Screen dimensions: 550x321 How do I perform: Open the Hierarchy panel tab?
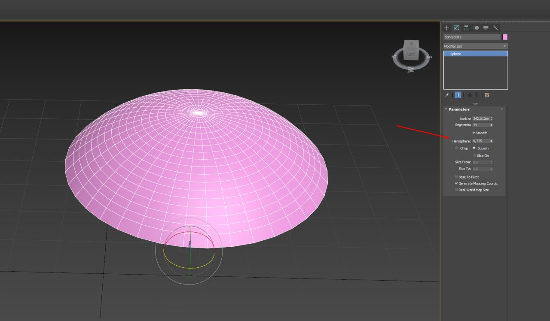pyautogui.click(x=466, y=27)
